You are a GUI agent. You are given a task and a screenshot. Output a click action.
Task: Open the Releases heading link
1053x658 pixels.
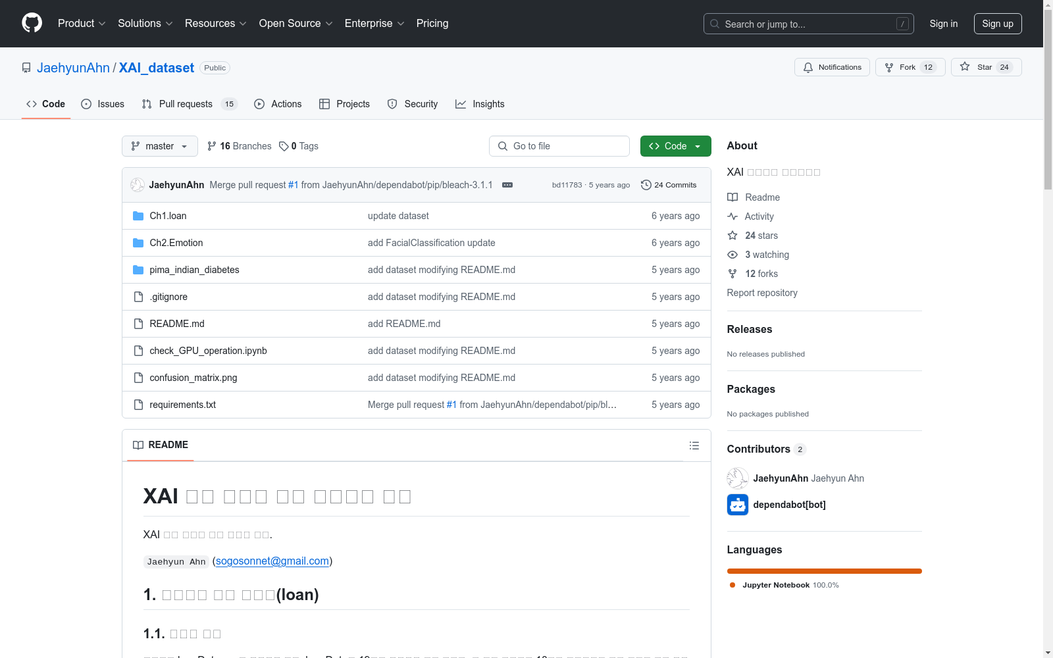[x=750, y=329]
